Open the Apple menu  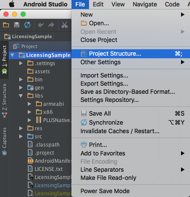click(x=12, y=4)
